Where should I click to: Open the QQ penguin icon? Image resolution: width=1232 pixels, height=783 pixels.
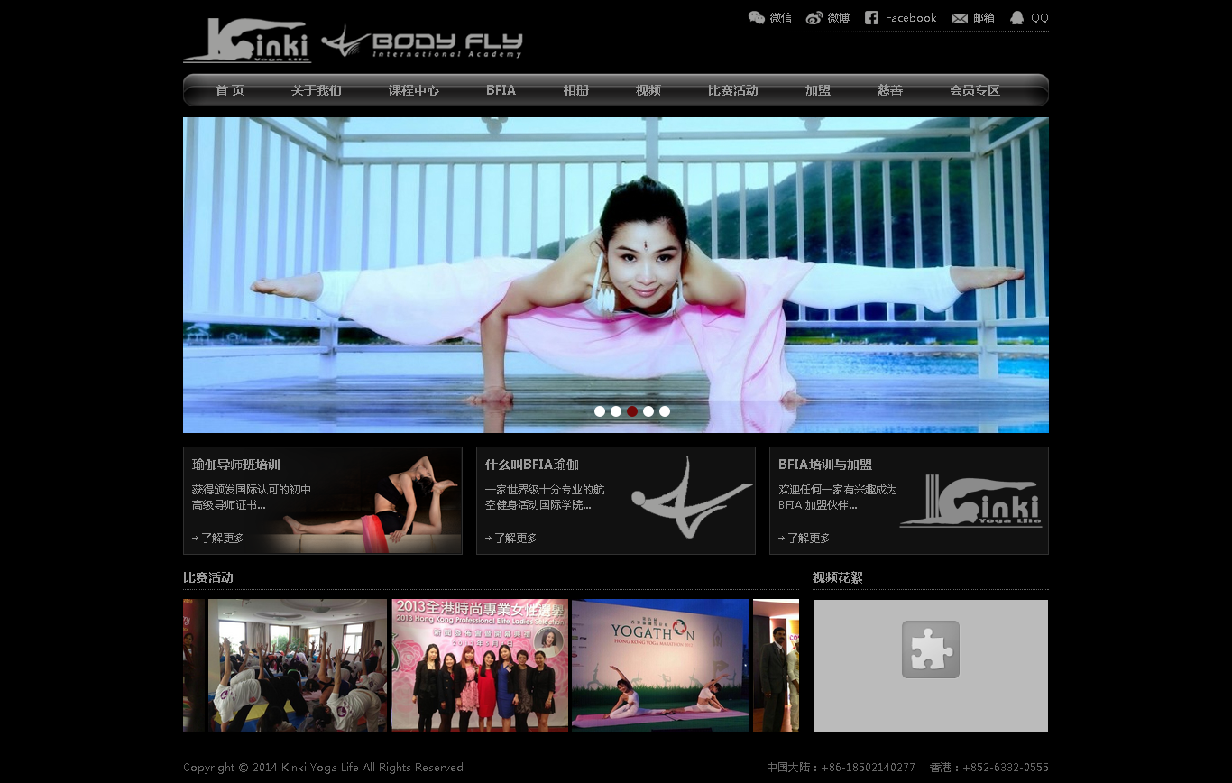coord(1017,18)
